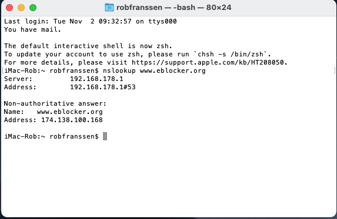Viewport: 337px width, 219px height.
Task: Click the window title 'robfranssen — -bash — 80×24'
Action: [173, 8]
